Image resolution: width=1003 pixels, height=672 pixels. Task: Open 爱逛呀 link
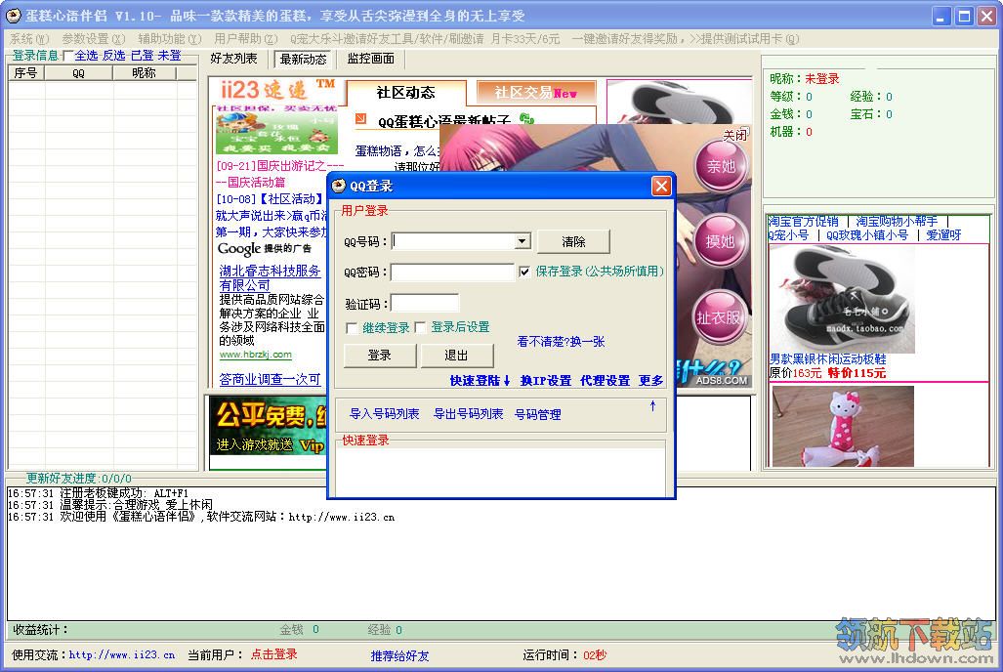point(943,234)
